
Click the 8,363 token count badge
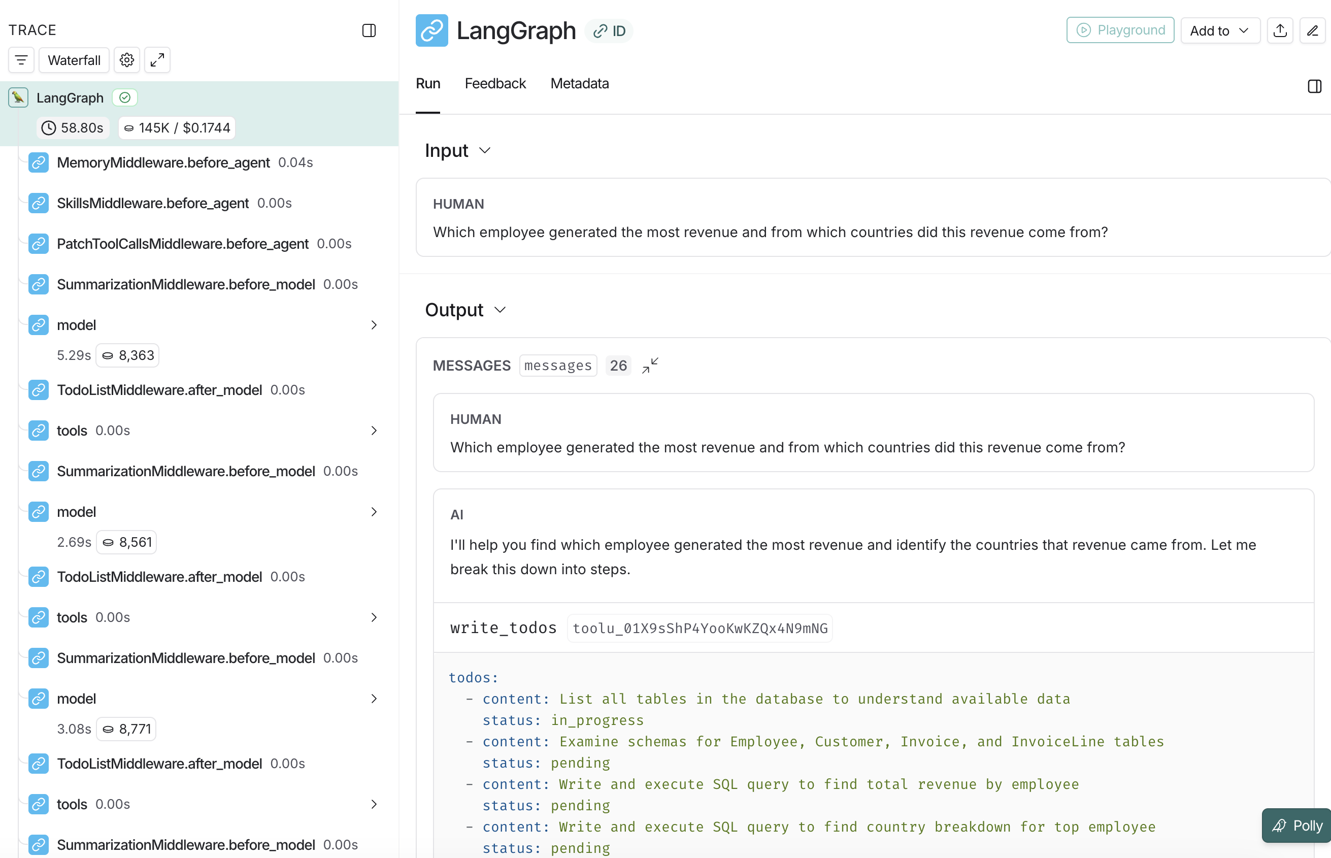[127, 355]
